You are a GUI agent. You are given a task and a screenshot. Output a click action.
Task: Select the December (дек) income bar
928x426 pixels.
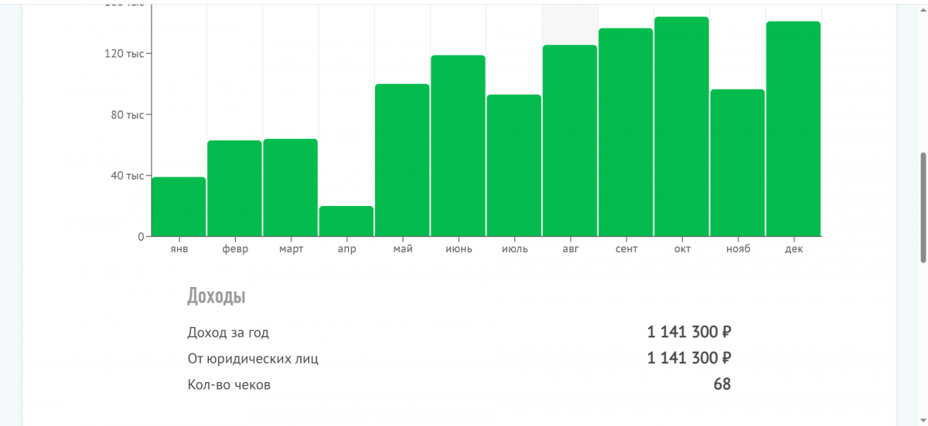[x=793, y=129]
